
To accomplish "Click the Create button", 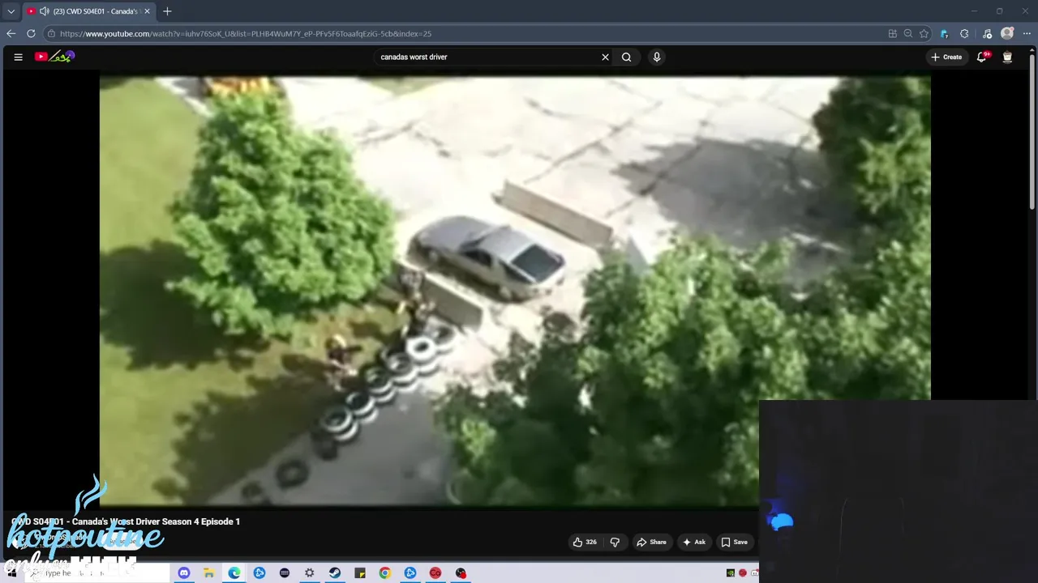I will (x=946, y=57).
